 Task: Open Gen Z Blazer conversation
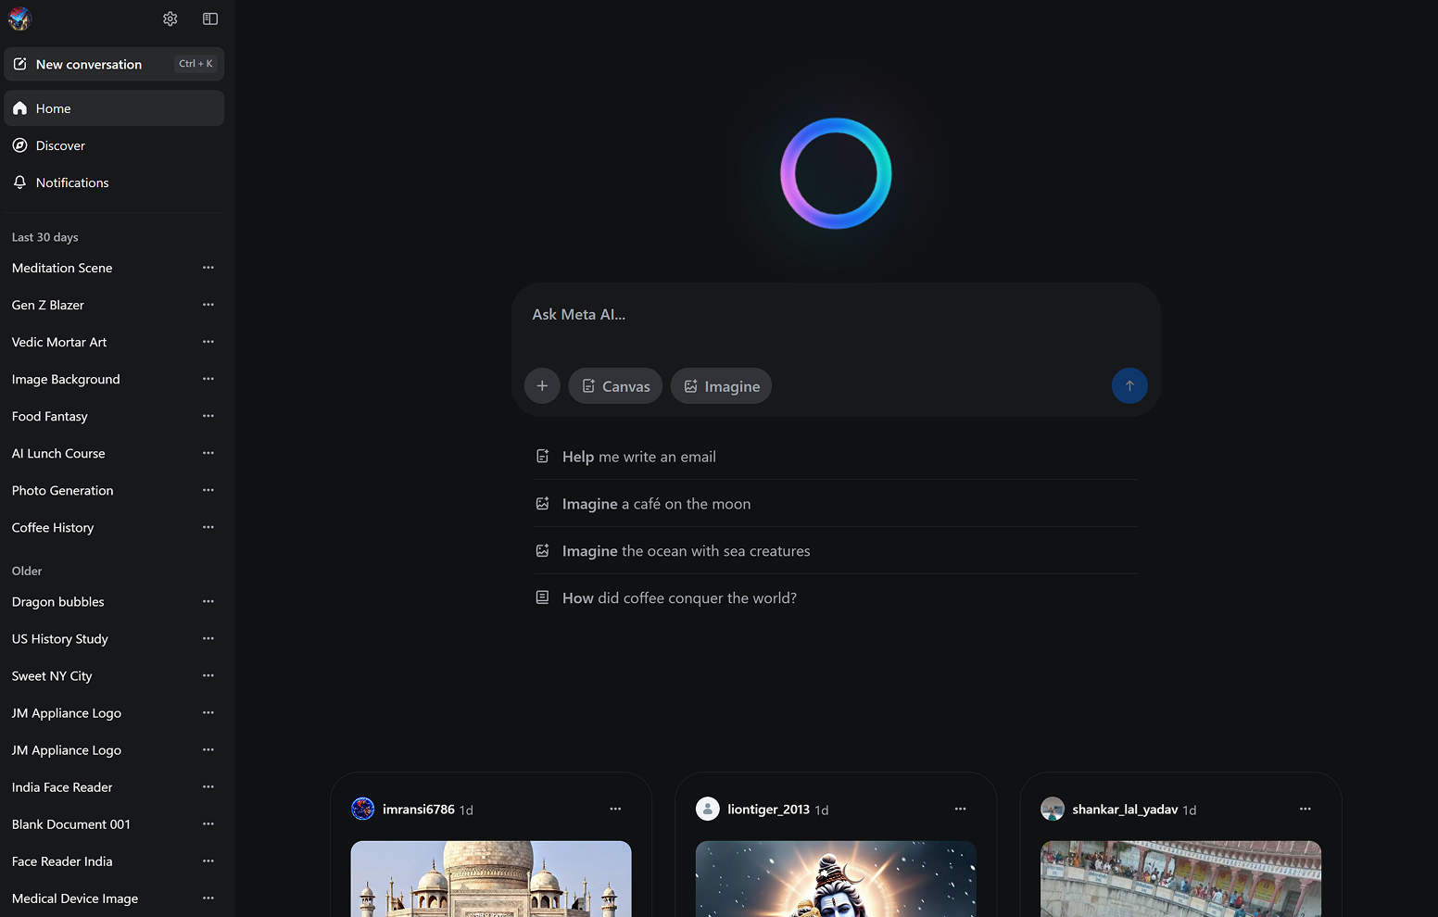point(48,305)
